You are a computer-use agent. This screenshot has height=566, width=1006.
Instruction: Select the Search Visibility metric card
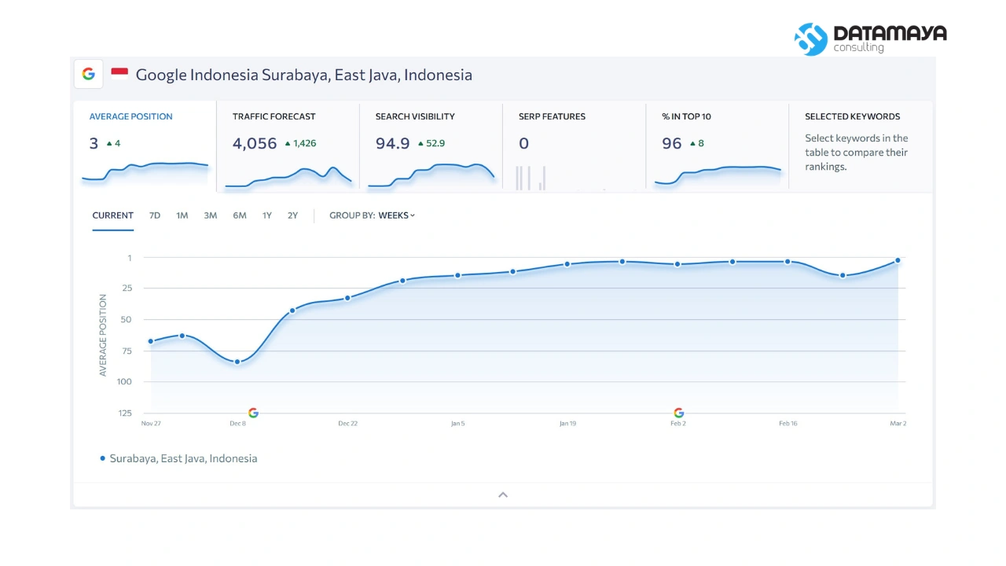431,146
